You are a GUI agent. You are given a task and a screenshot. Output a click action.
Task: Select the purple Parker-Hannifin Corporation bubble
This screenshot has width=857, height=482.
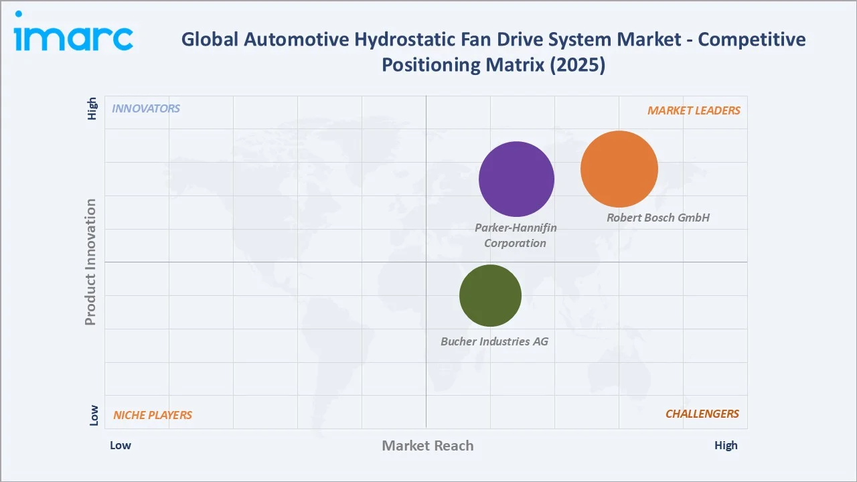click(516, 179)
